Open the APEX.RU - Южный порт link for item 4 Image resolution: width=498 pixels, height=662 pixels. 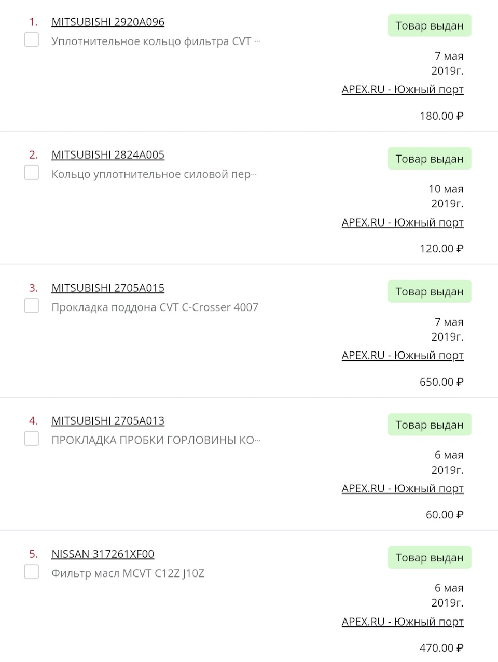[403, 489]
